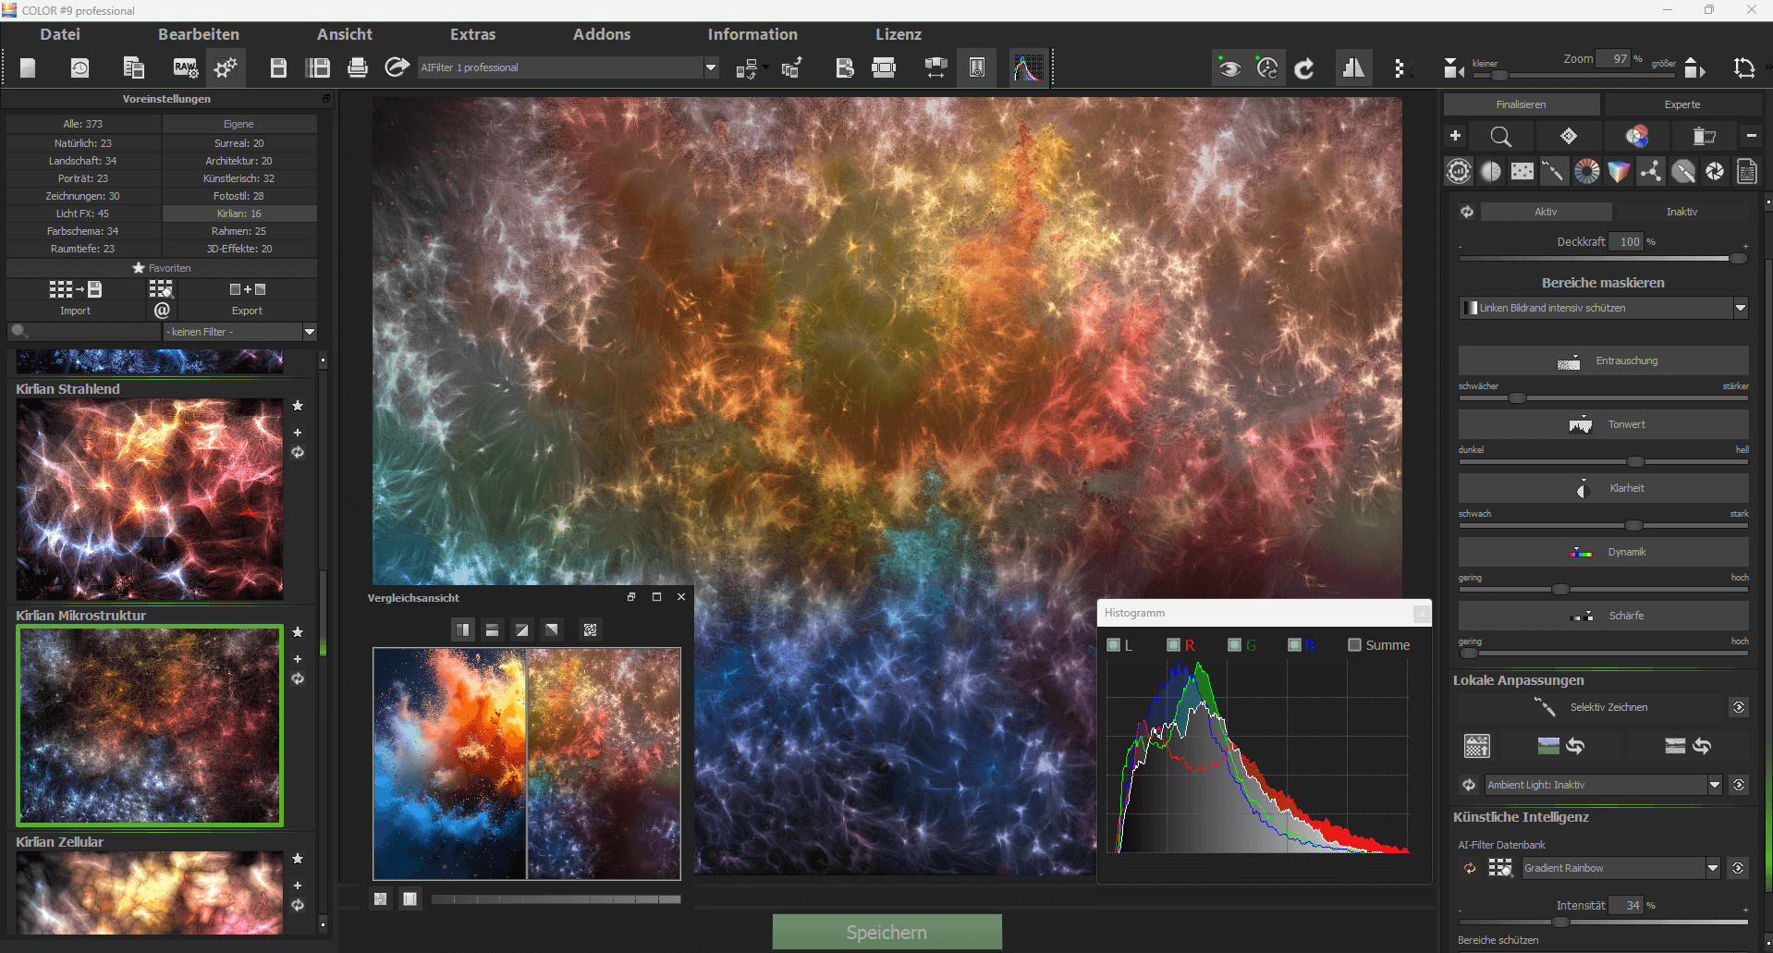
Task: Open the Addons menu
Action: [x=602, y=34]
